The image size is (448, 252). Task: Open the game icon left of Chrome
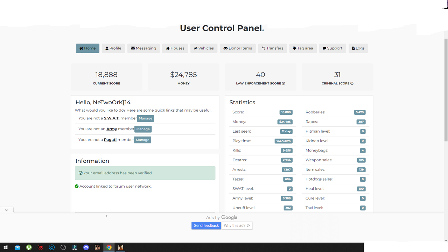(x=98, y=247)
